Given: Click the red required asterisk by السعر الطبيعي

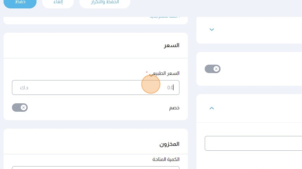Looking at the screenshot, I should (x=147, y=72).
